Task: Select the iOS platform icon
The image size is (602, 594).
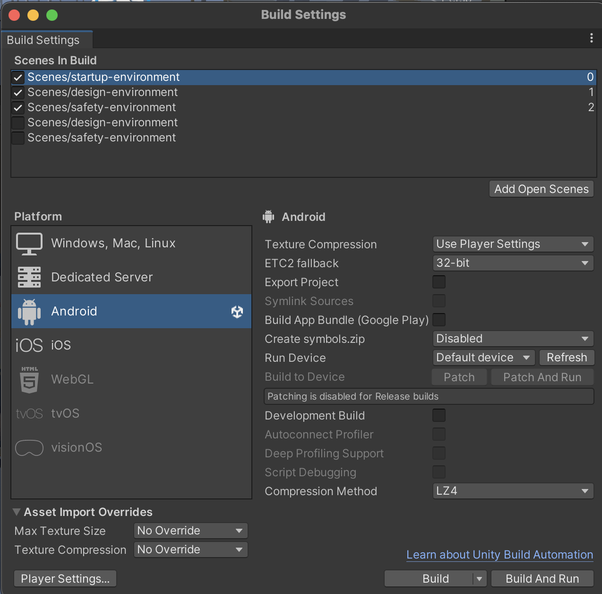Action: tap(29, 346)
